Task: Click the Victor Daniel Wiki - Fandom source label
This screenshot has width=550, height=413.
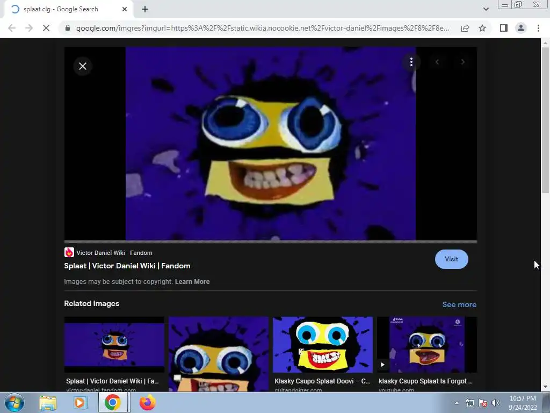Action: tap(114, 253)
